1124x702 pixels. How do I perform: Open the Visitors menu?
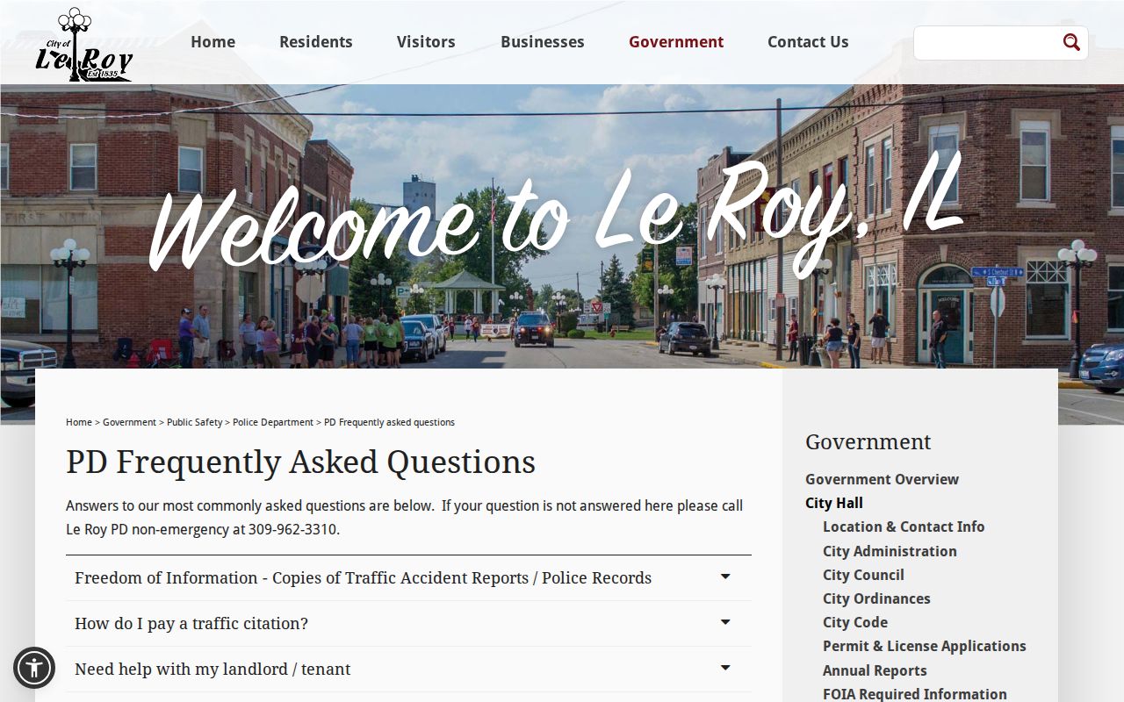[x=426, y=42]
